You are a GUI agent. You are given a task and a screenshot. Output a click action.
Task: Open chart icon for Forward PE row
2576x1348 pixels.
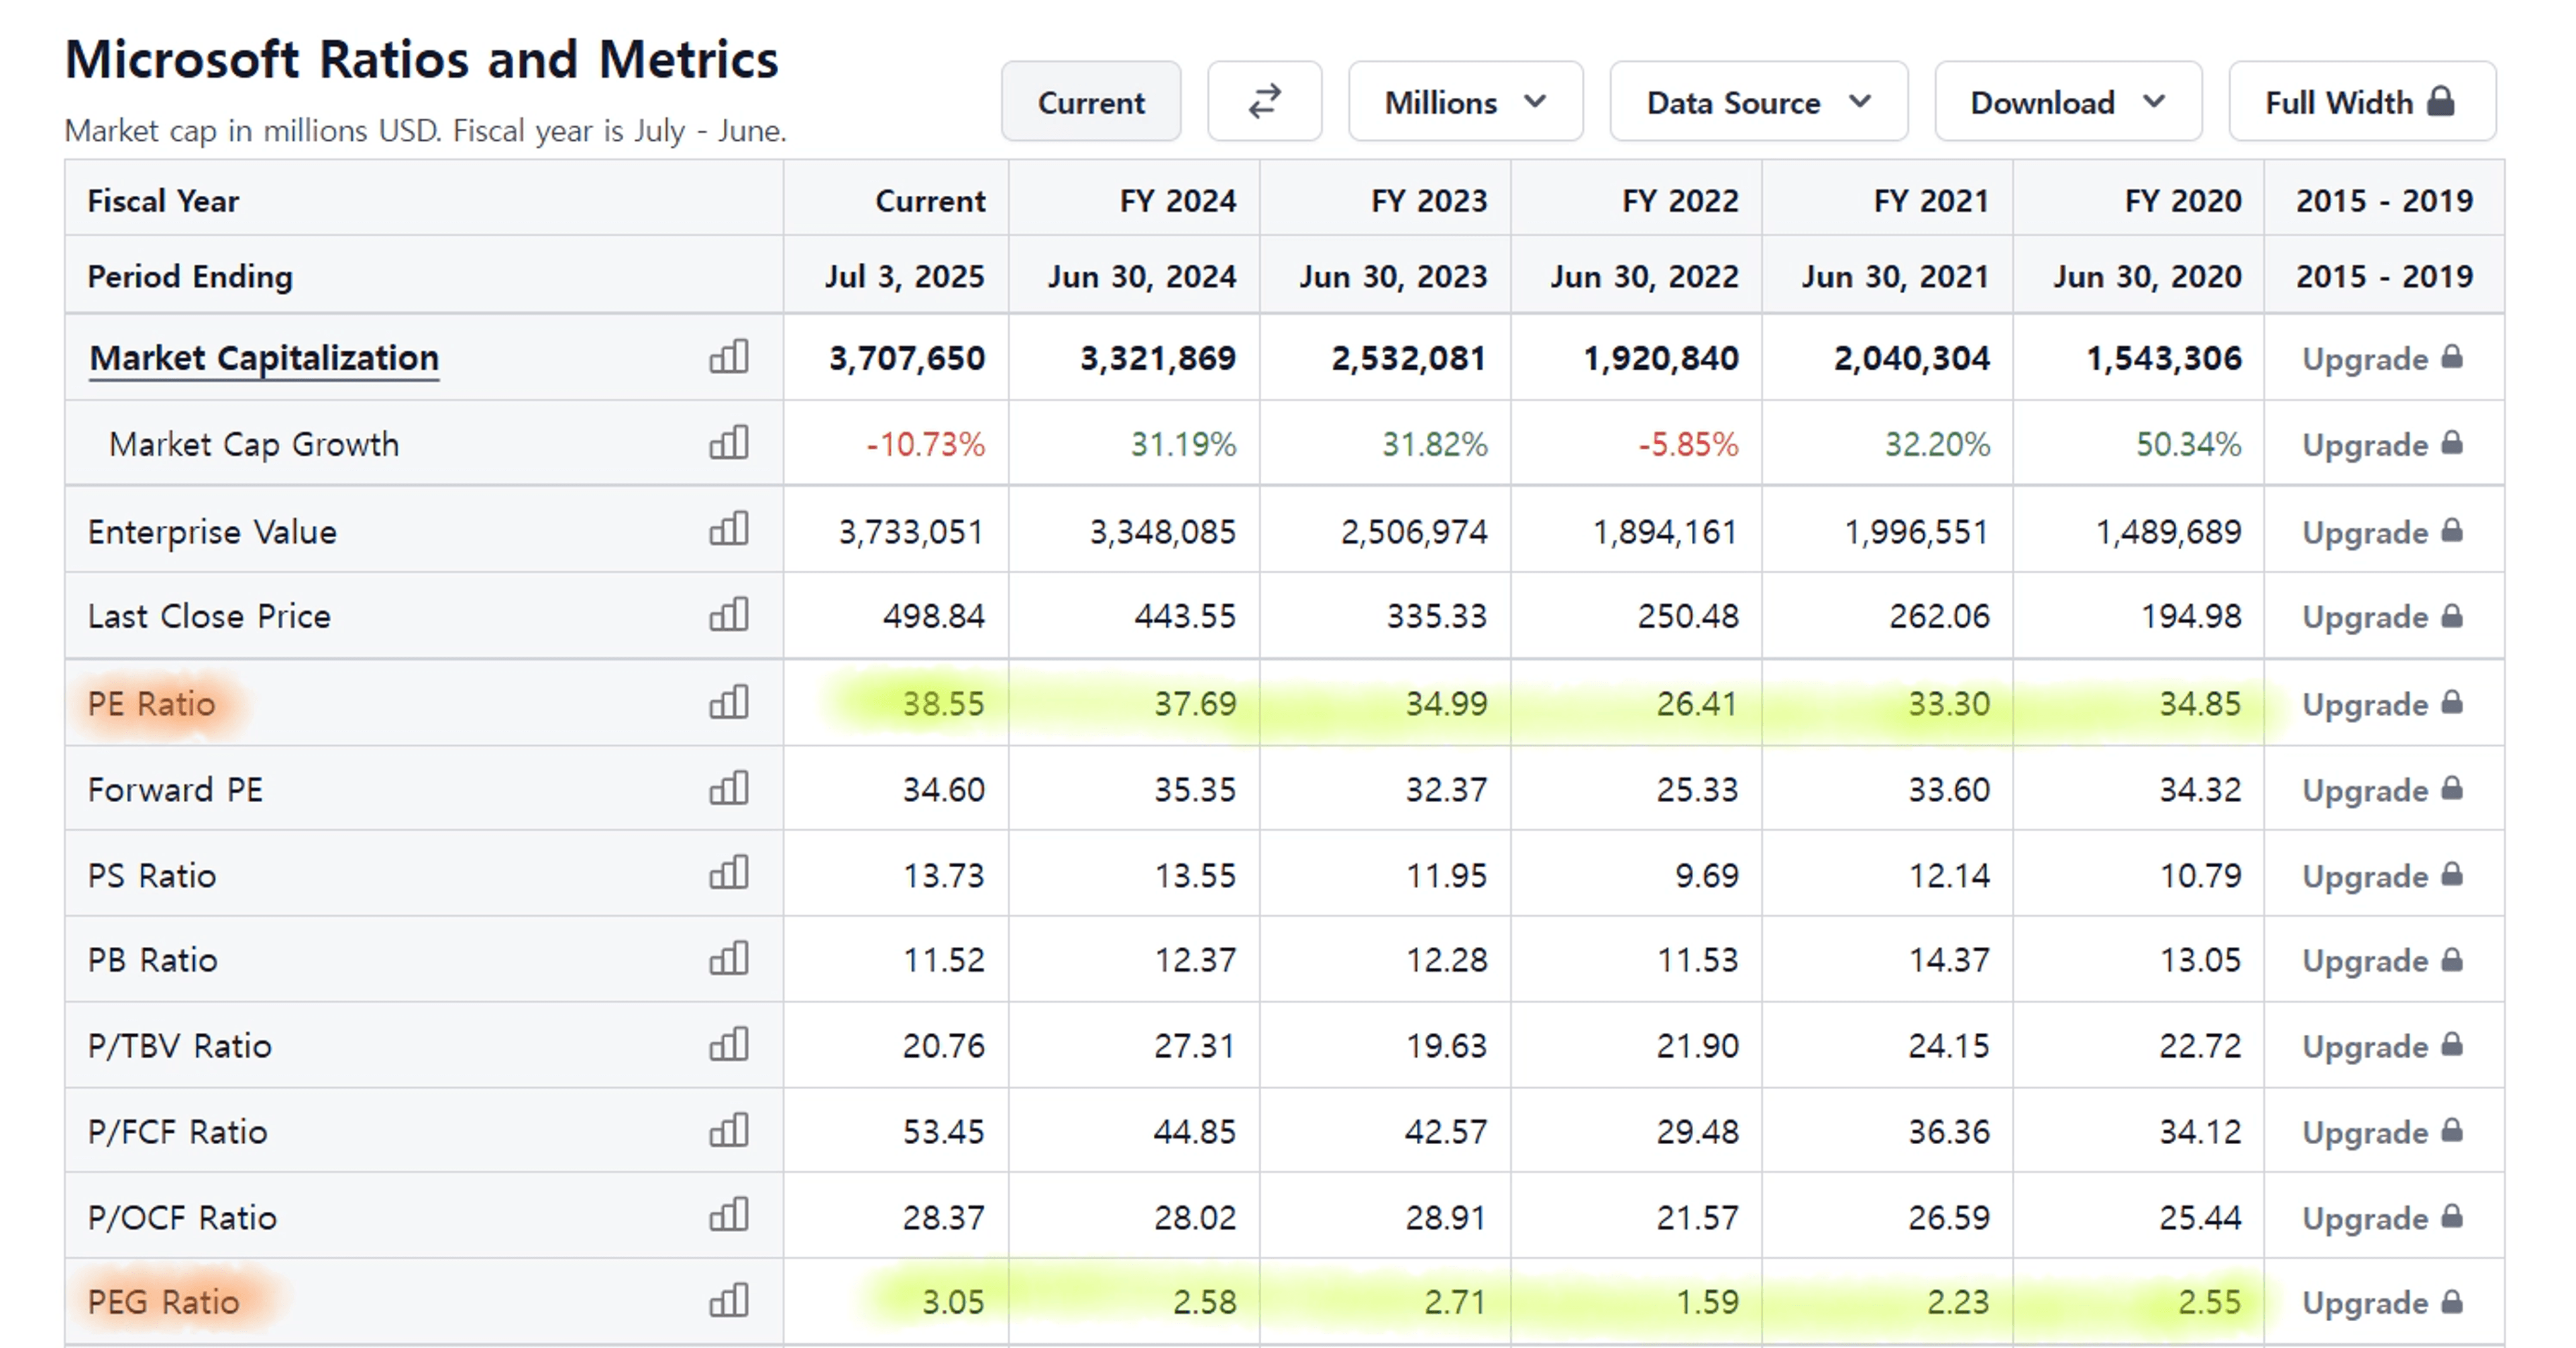click(729, 788)
